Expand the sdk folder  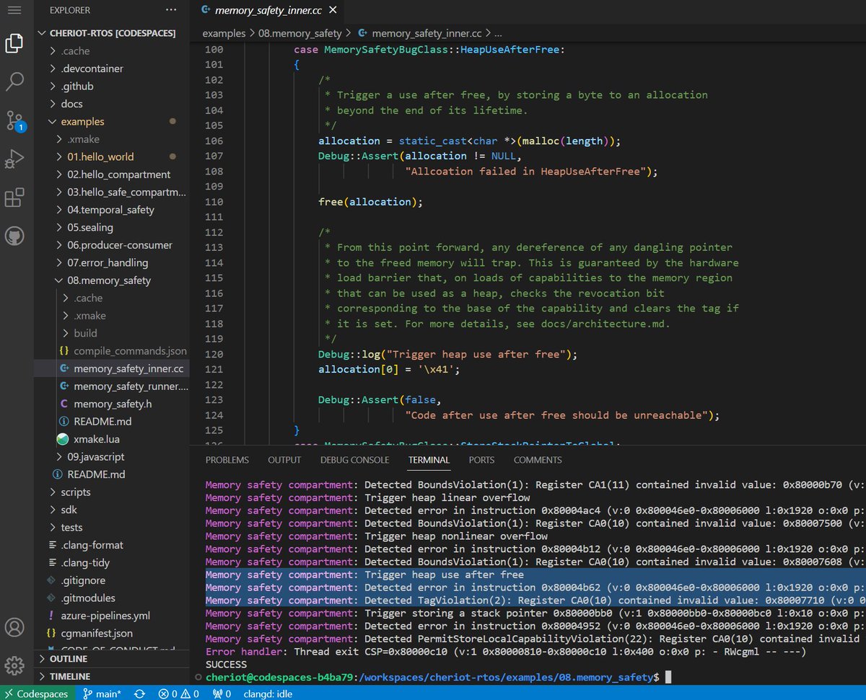[111, 510]
